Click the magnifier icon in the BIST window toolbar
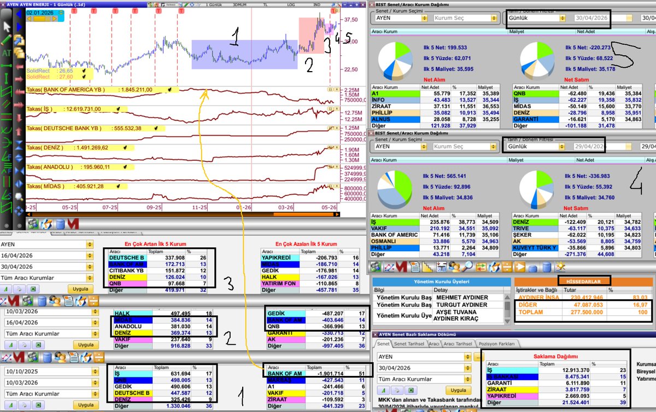 (x=467, y=267)
